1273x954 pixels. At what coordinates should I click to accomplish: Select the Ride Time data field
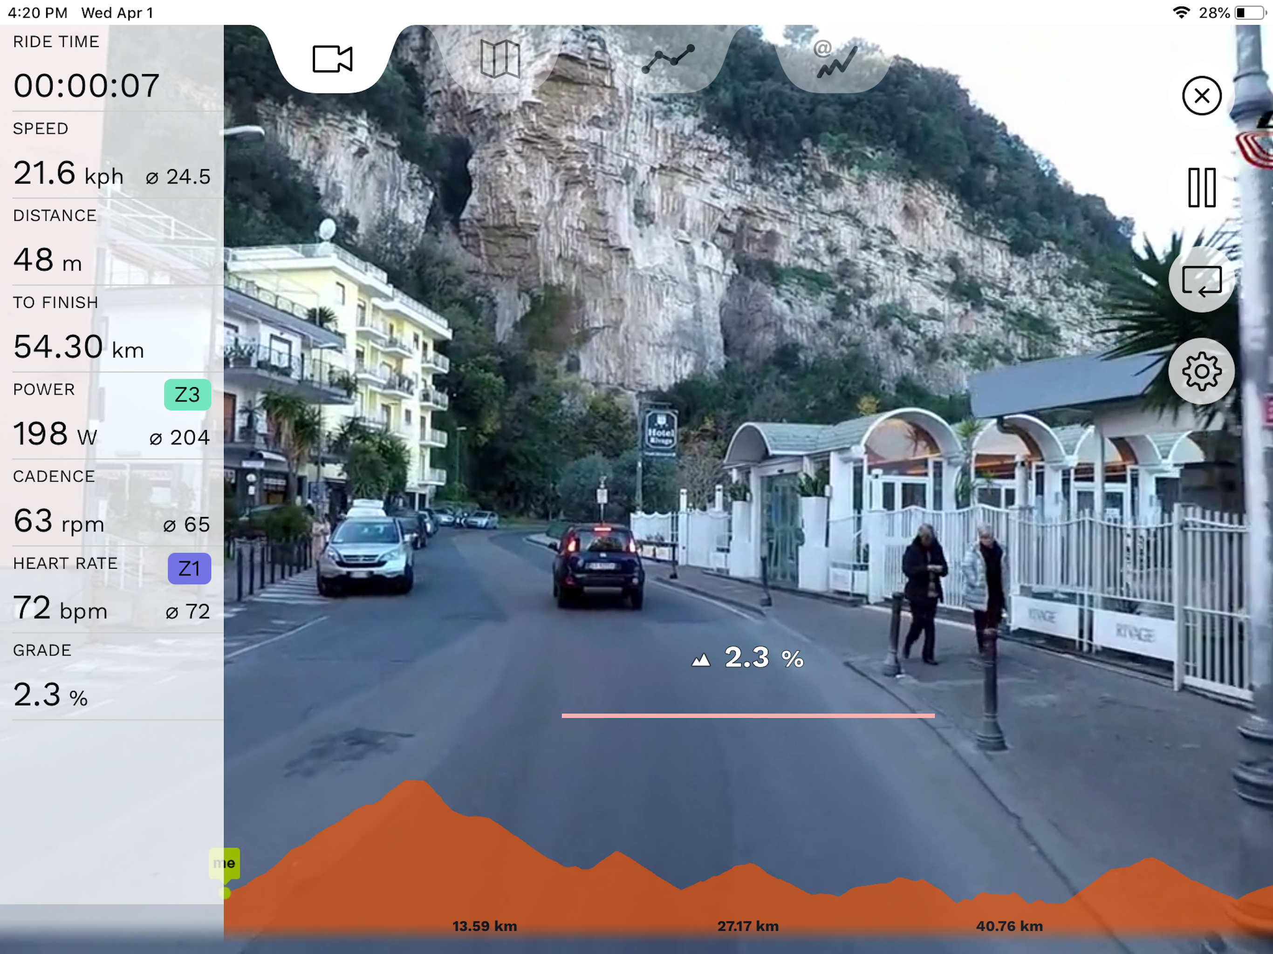coord(86,85)
